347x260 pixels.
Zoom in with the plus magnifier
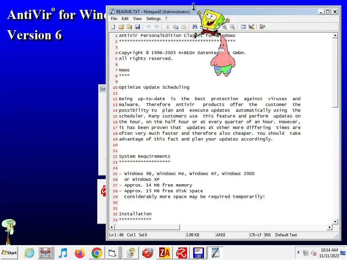click(224, 27)
